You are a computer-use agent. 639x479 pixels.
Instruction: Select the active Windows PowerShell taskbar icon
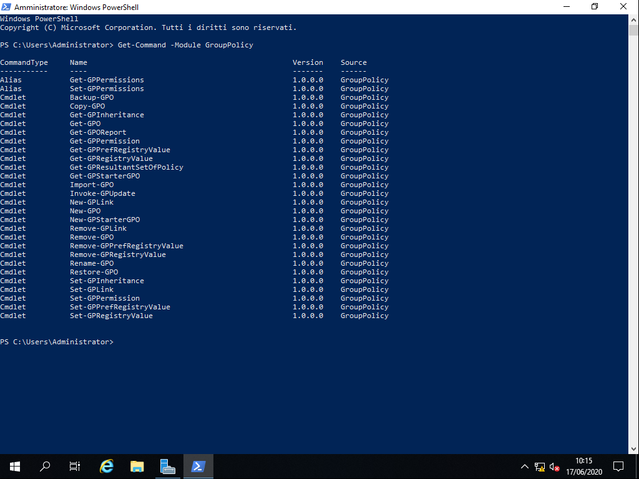point(198,466)
